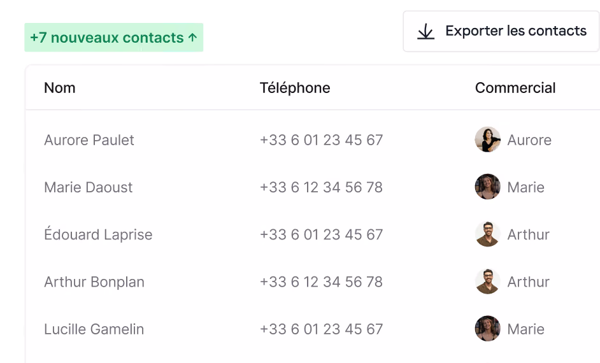The width and height of the screenshot is (600, 363).
Task: Click Aurore Paulet's phone number
Action: pyautogui.click(x=321, y=140)
